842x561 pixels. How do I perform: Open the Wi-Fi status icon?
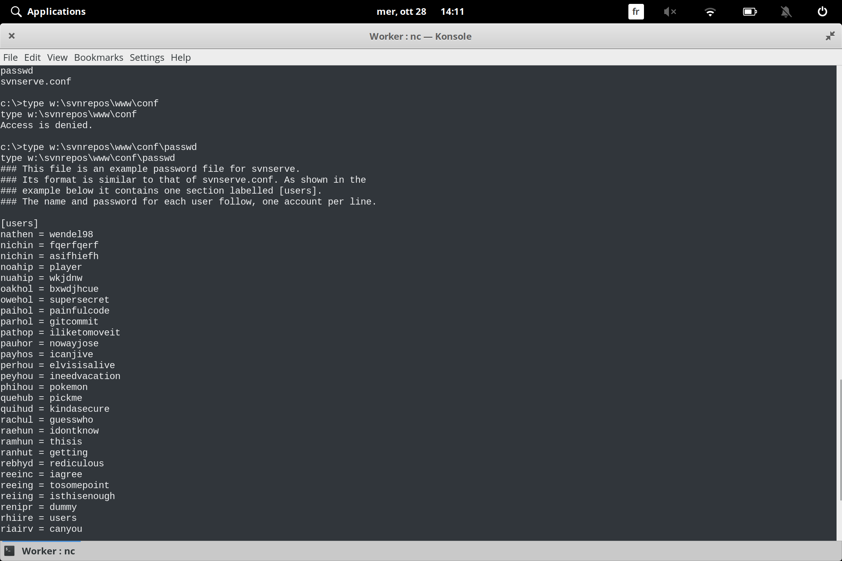[x=710, y=11]
